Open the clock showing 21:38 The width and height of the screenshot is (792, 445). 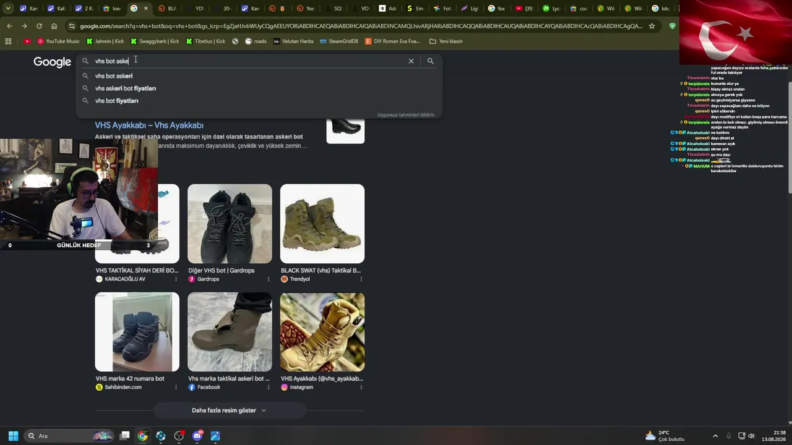[774, 436]
